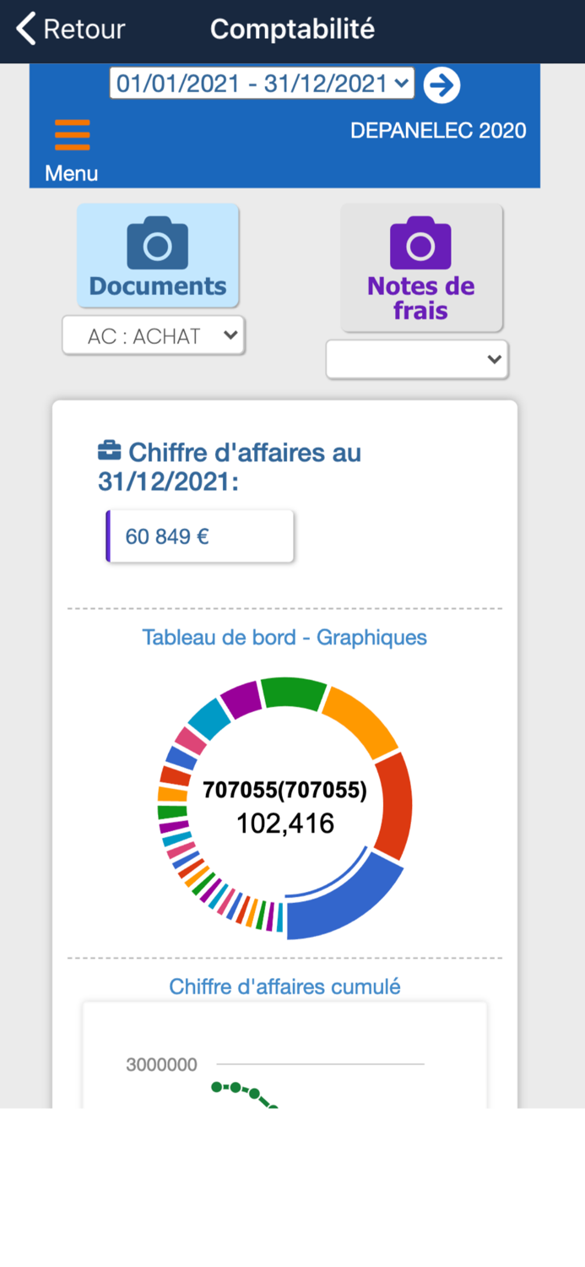The height and width of the screenshot is (1267, 585).
Task: Tap the back chevron next to Retour
Action: tap(24, 28)
